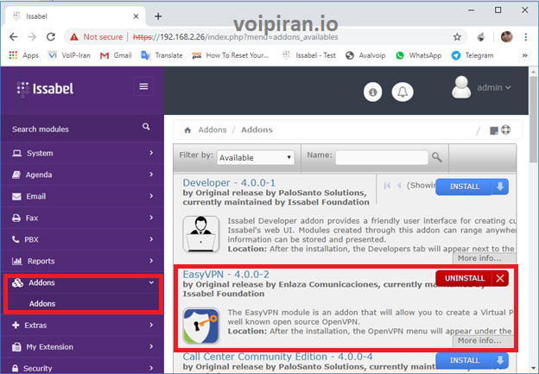Open the Issabel - Test bookmark

(309, 55)
